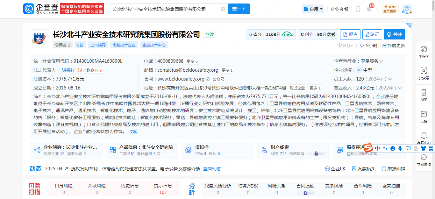Image resolution: width=435 pixels, height=199 pixels.
Task: Open the 财产线索 card
Action: [294, 150]
